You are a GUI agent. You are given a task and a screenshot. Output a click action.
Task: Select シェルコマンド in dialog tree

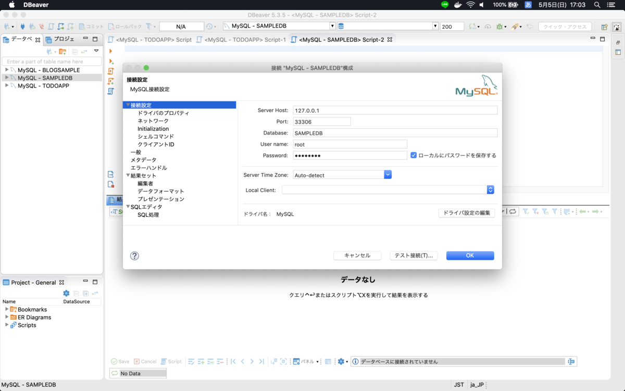[x=156, y=137]
